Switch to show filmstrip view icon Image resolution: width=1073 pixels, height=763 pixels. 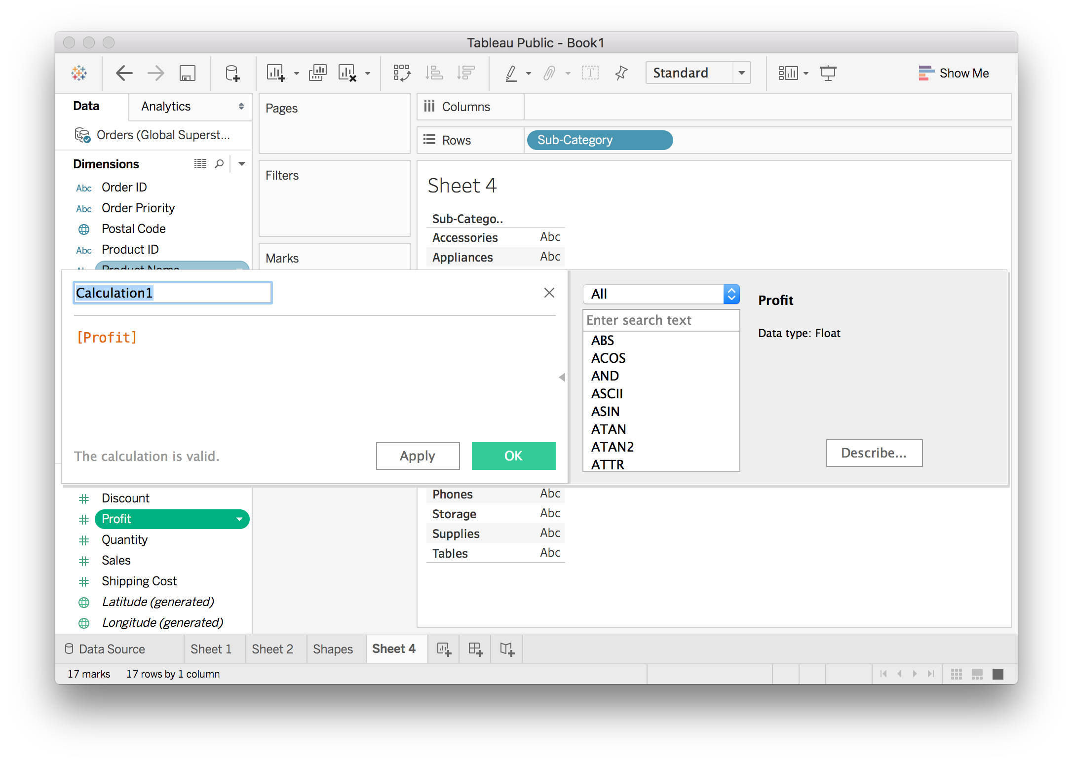[977, 674]
